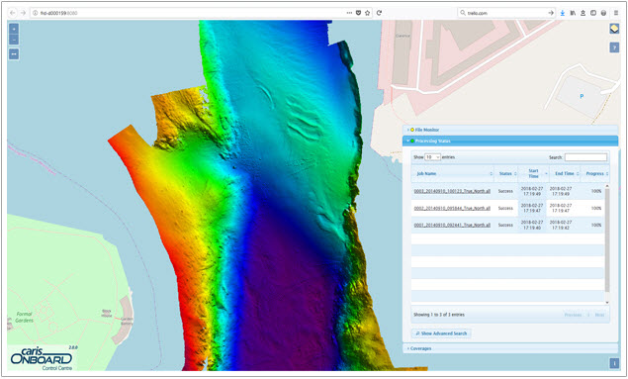
Task: Bookmark this page with the star icon
Action: coord(367,13)
